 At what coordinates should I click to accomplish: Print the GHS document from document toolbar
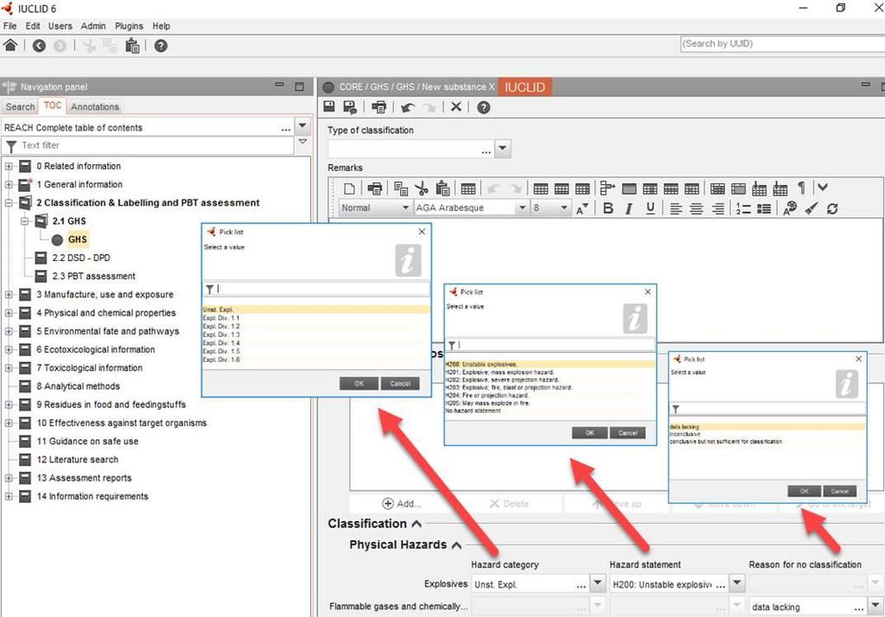click(x=379, y=106)
